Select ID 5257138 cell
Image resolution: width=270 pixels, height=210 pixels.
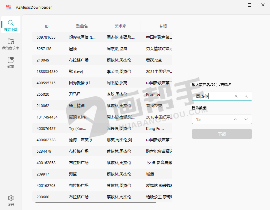[44, 49]
